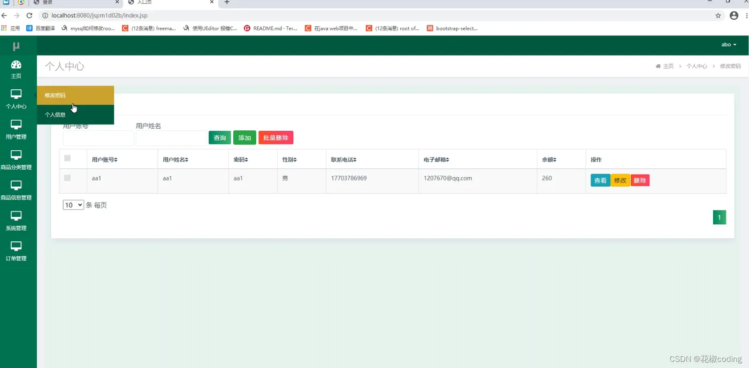Click email 1207670@qq.com cell
Viewport: 749px width, 368px height.
448,178
